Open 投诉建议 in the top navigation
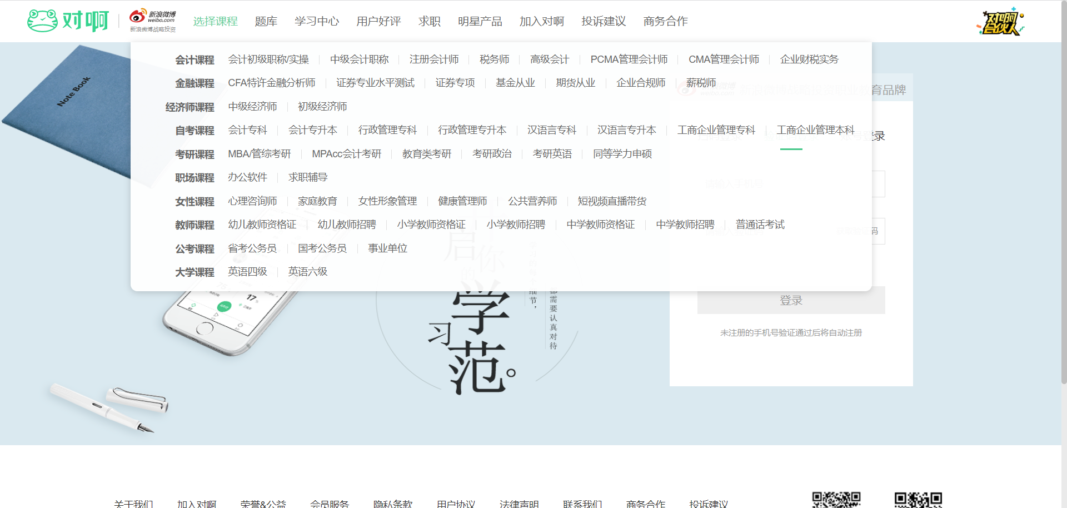 [x=604, y=21]
